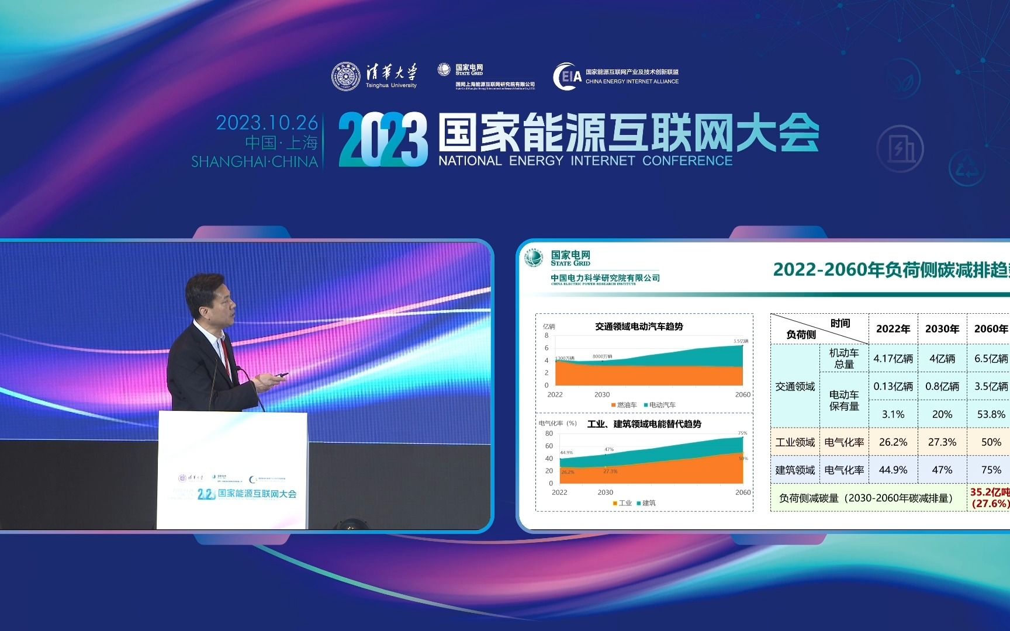Click the chart title 工业、建筑领域电能替代趋势
Screen dimensions: 1010x631
tap(644, 424)
